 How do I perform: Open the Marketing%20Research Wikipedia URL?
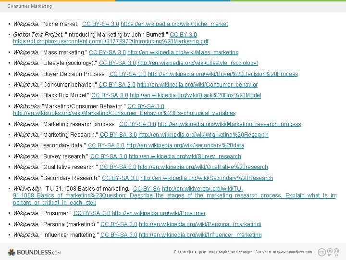pos(203,135)
